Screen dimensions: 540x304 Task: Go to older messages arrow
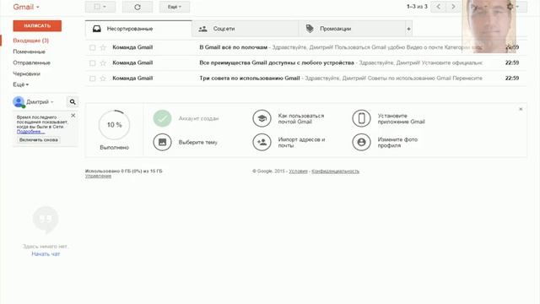coord(453,7)
